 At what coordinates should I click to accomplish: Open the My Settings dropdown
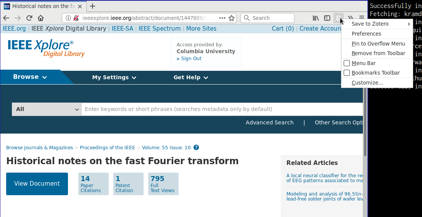click(114, 77)
